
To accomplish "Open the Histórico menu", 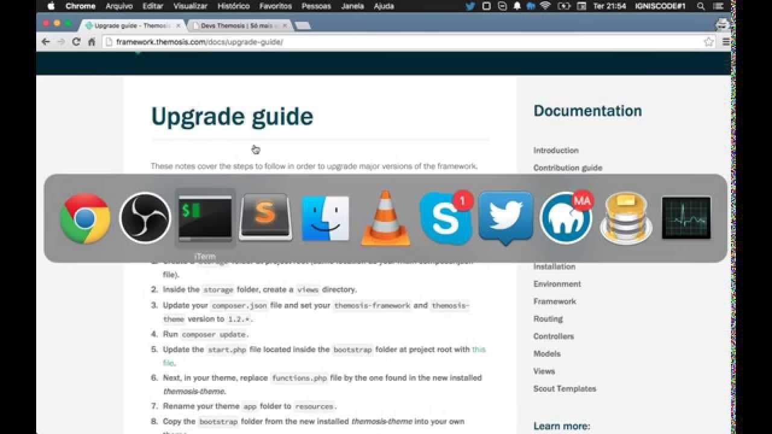I will point(233,6).
